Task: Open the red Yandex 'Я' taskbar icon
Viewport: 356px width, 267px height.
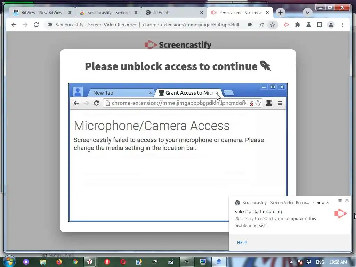Action: pyautogui.click(x=107, y=262)
